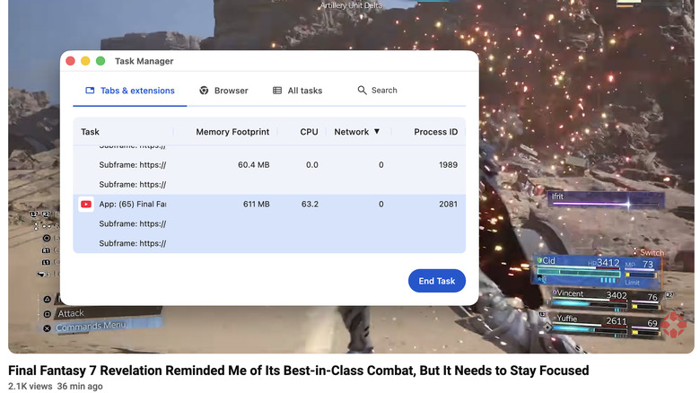Close Task Manager with red button
This screenshot has width=700, height=393.
click(x=70, y=61)
